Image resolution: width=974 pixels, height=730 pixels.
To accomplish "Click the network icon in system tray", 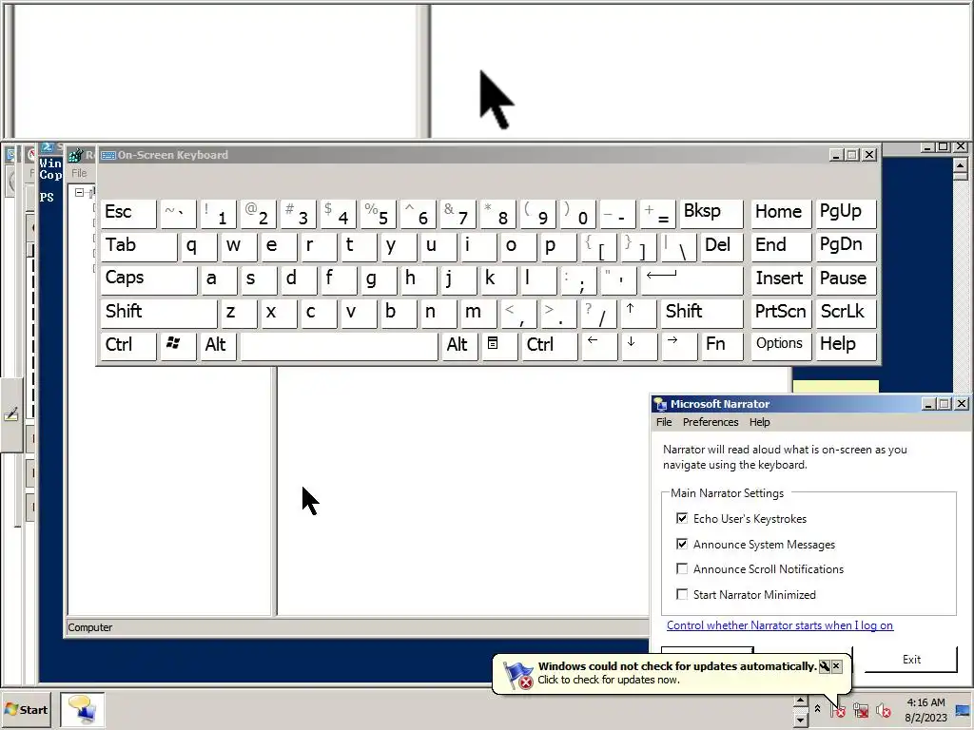I will click(861, 709).
